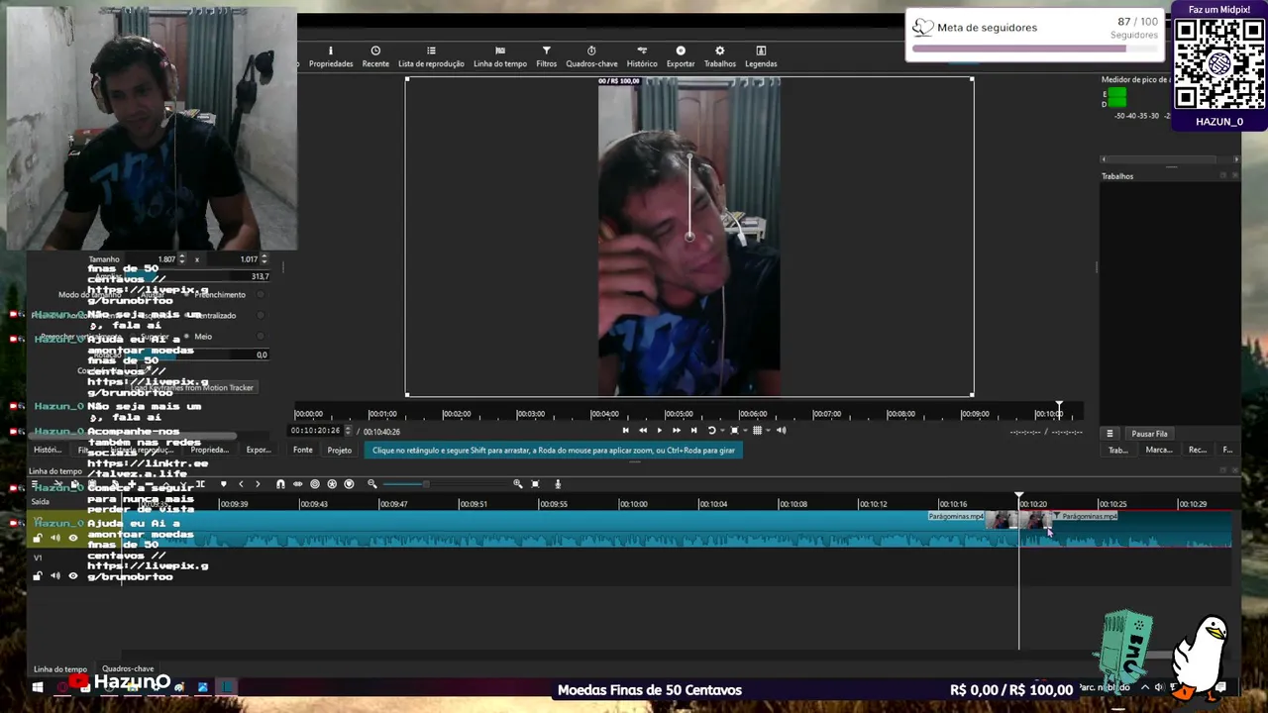
Task: Click the Pausar Fila button
Action: tap(1149, 434)
